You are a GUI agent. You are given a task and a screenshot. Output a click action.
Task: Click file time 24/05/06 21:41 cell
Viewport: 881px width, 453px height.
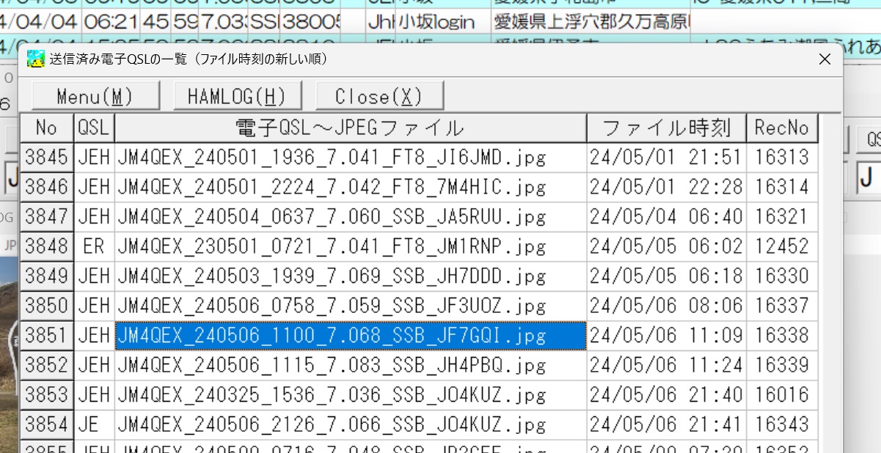pos(666,424)
